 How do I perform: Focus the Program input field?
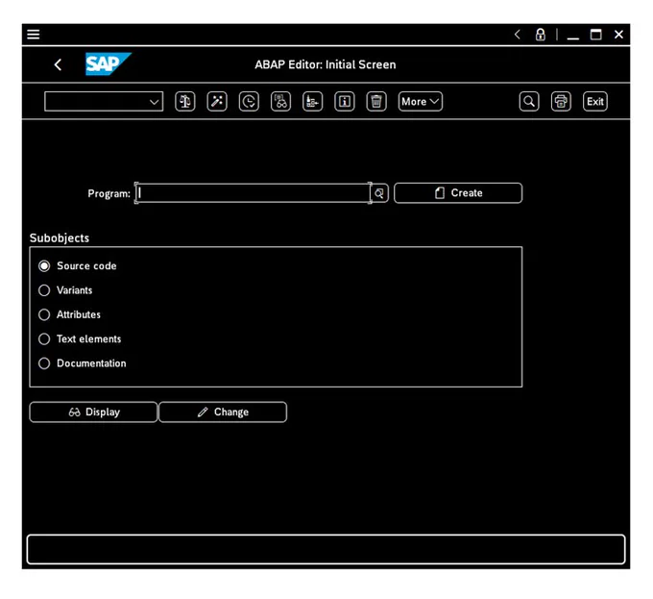[253, 193]
